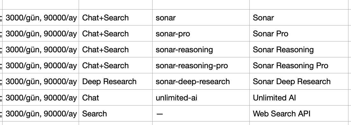Screen dimensions: 351x125
Task: Click the 'sonar-deep-research' cell
Action: tap(201, 81)
